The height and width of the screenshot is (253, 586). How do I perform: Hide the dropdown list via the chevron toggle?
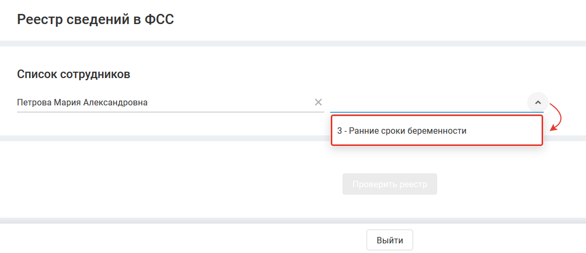538,102
